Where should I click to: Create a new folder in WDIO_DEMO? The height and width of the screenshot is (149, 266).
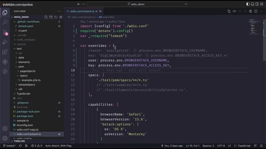pos(51,17)
